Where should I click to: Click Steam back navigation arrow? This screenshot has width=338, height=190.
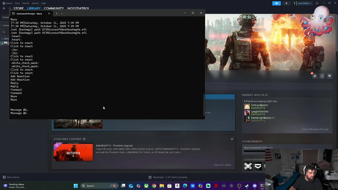click(x=4, y=8)
